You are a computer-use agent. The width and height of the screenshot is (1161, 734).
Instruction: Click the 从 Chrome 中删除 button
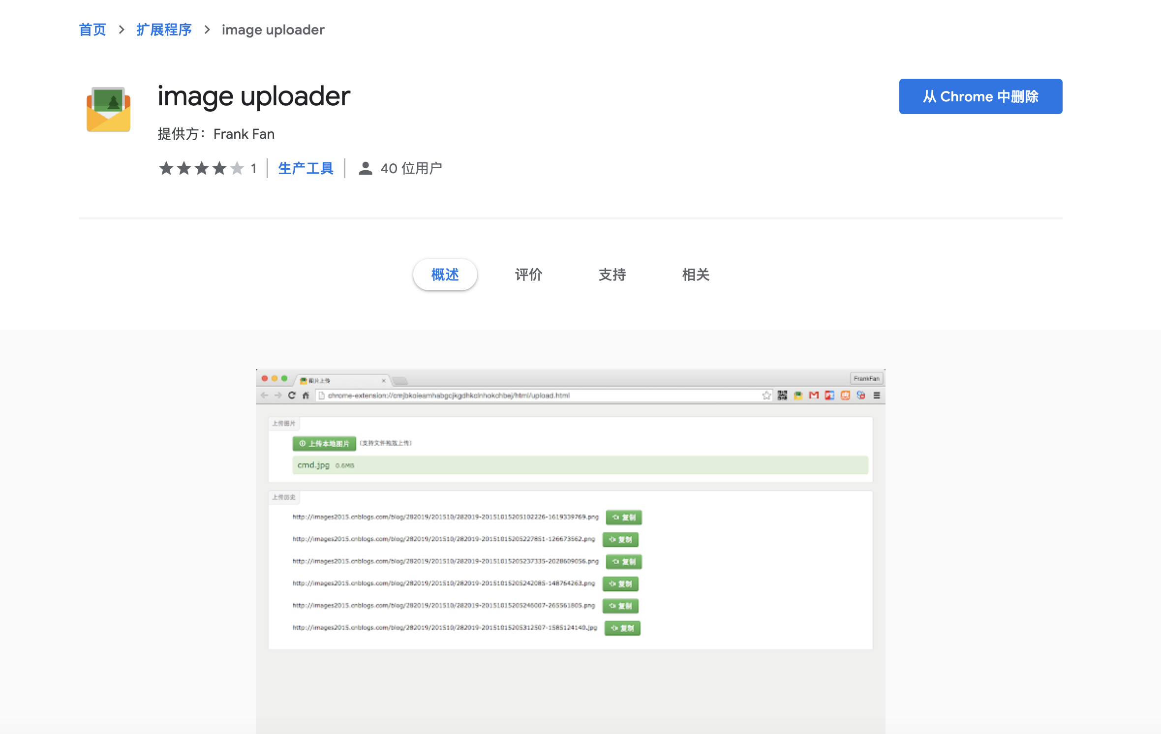pos(980,96)
